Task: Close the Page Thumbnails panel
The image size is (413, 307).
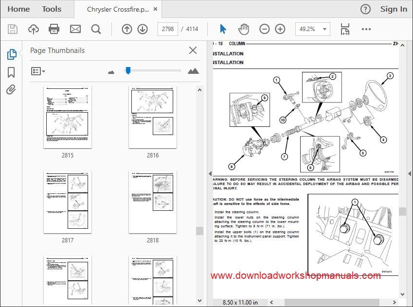Action: (x=193, y=50)
